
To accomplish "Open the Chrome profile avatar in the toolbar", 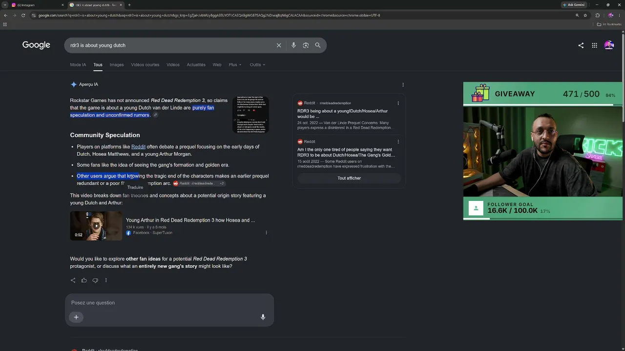I will [x=610, y=15].
